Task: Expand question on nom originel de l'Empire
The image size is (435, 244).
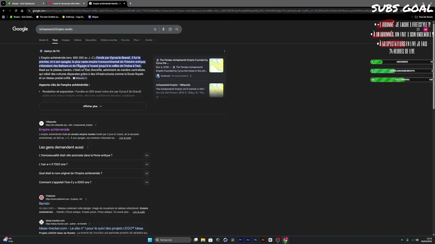Action: [x=94, y=173]
